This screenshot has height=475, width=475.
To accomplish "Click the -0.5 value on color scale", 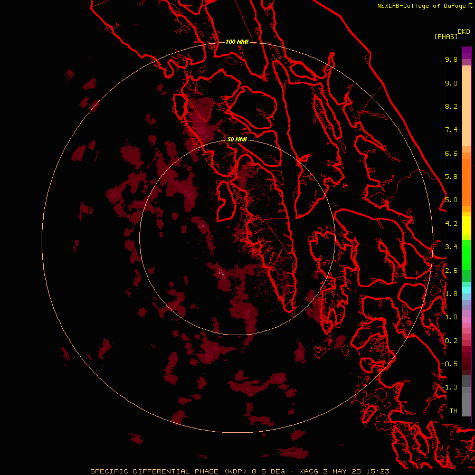I will (x=449, y=364).
